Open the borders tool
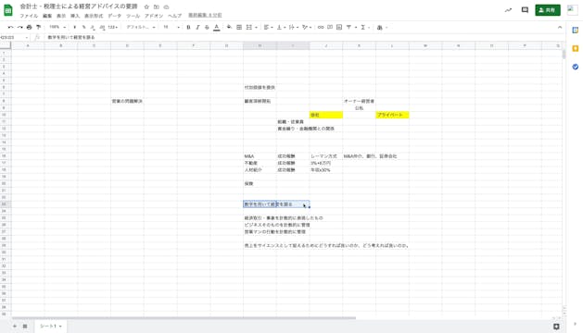The height and width of the screenshot is (333, 583). point(239,27)
